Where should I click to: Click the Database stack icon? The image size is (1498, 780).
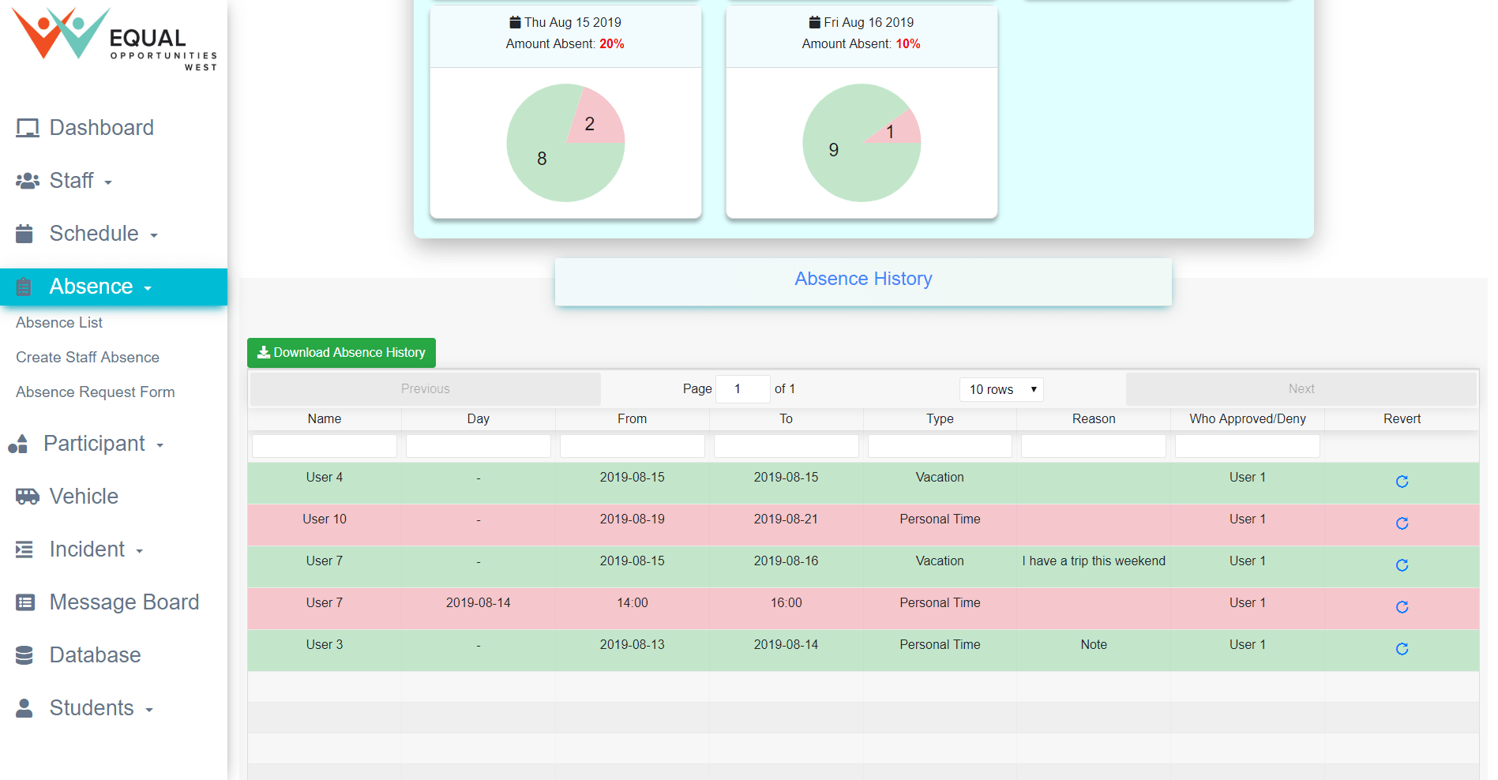[24, 655]
